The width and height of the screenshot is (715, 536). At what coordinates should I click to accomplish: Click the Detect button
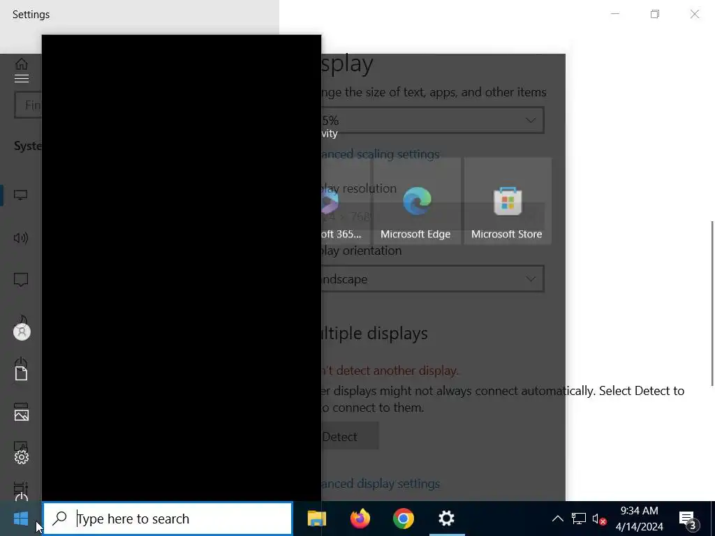(350, 436)
